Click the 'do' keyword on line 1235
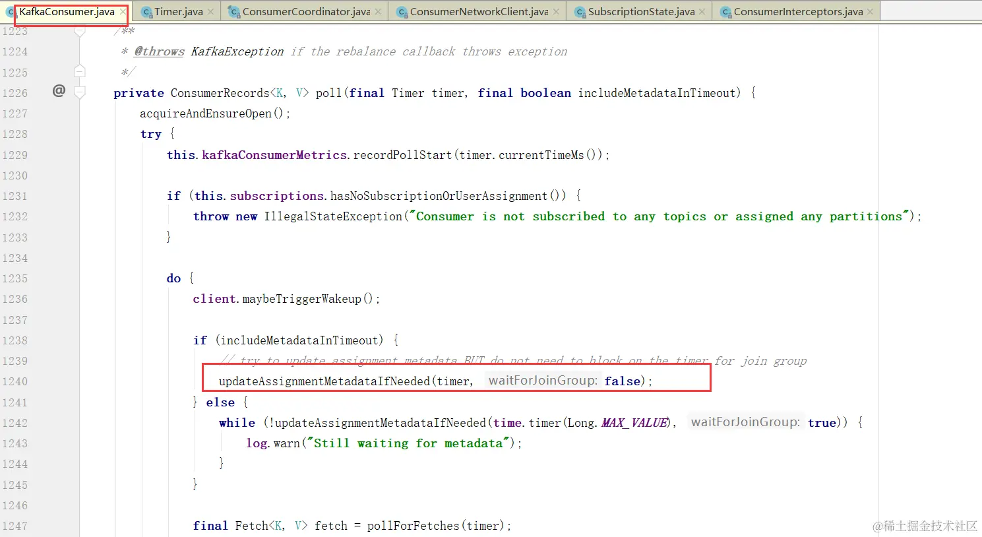Viewport: 982px width, 537px height. [x=173, y=278]
